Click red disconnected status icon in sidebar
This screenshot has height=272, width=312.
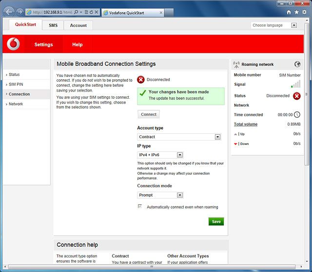tap(297, 96)
